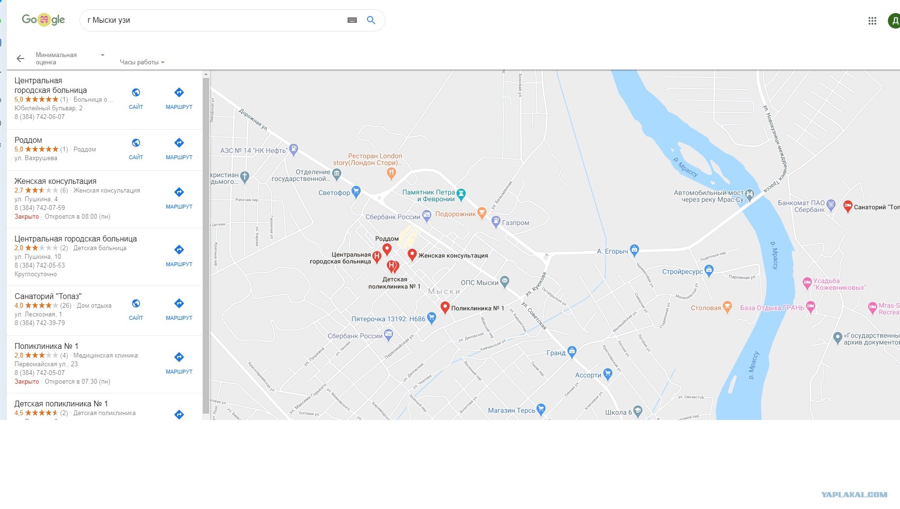Click the Санаторий red hotel pin on map
The height and width of the screenshot is (509, 900).
(x=848, y=207)
